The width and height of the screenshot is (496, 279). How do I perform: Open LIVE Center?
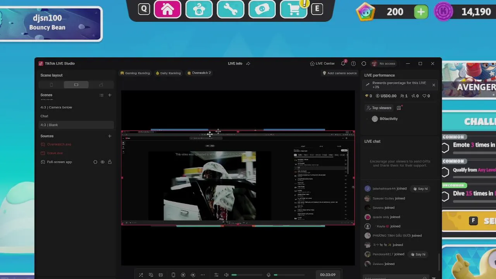[x=322, y=64]
